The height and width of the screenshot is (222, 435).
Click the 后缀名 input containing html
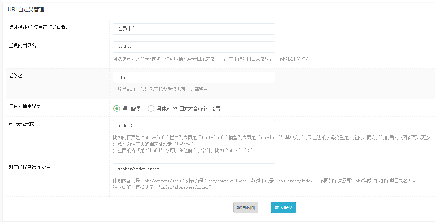194,78
